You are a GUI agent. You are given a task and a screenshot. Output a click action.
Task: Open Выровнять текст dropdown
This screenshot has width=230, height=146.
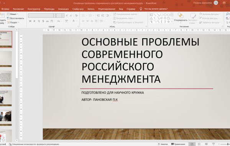point(124,18)
